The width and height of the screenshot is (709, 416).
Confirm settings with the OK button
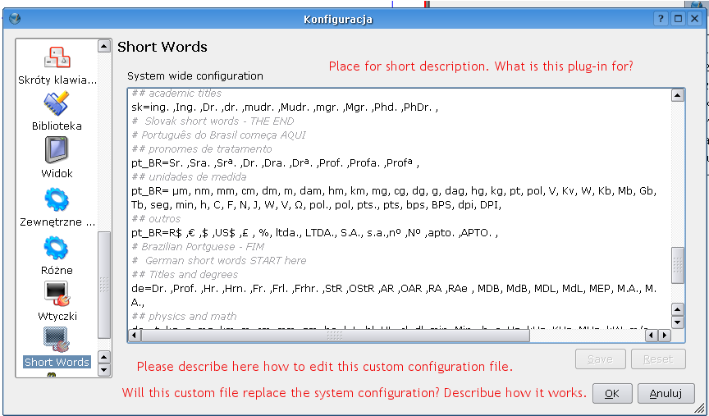pos(612,393)
